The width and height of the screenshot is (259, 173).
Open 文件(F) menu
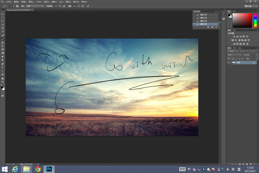tap(9, 2)
